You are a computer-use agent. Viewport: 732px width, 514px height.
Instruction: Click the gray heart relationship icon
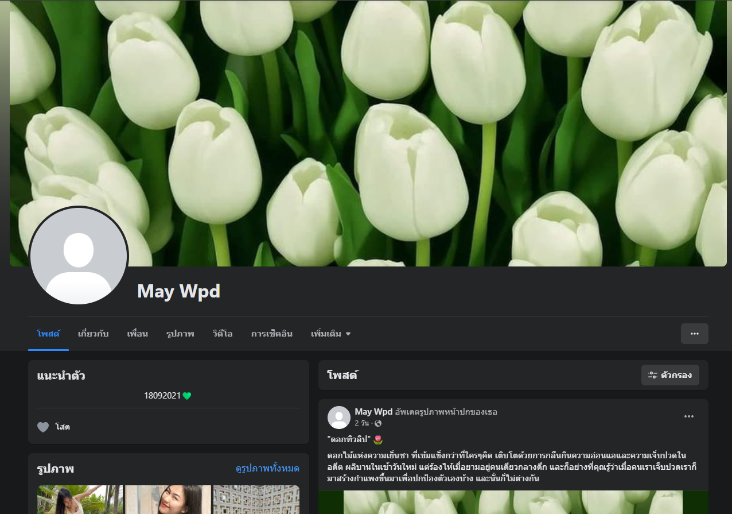[43, 427]
